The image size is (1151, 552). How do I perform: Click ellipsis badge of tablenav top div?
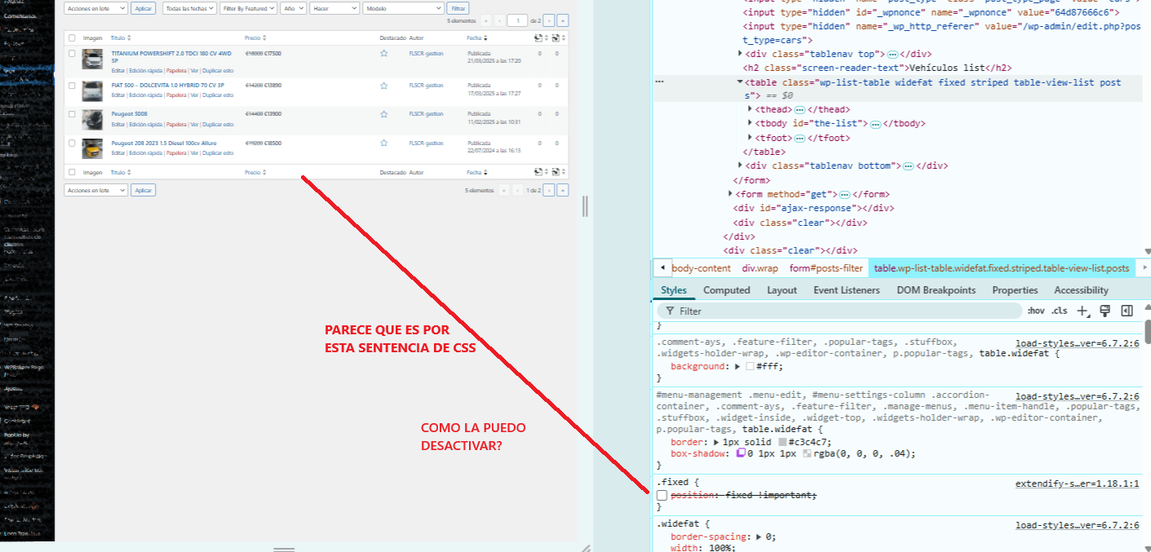point(892,54)
